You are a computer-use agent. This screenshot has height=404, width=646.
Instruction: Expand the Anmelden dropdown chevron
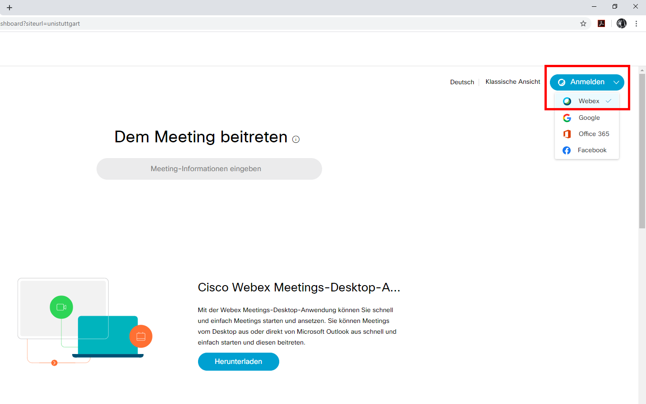point(616,82)
